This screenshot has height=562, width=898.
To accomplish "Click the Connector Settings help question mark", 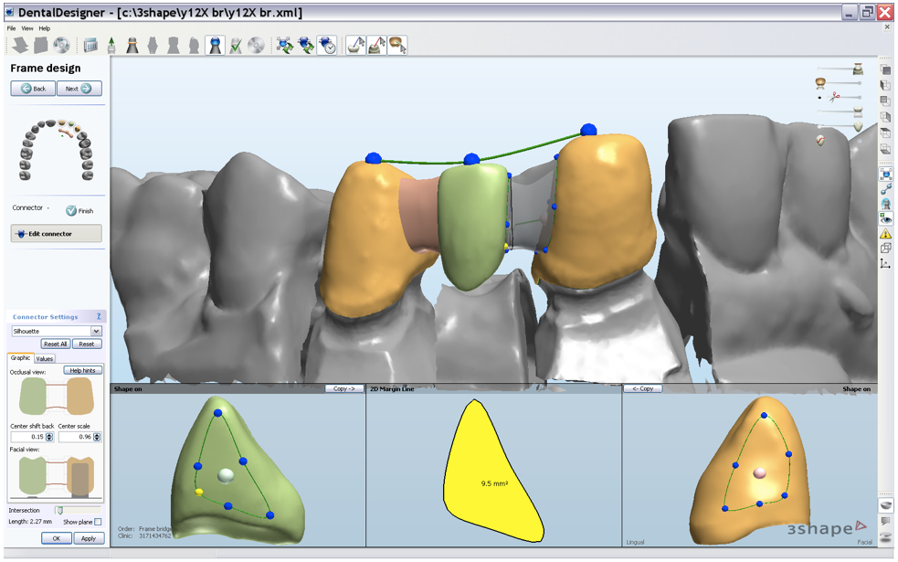I will coord(99,316).
